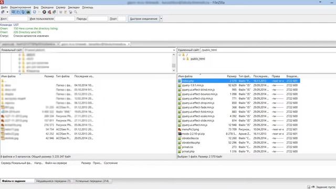336x189 pixels.
Task: Click the local tree scrollbar thumb
Action: click(174, 65)
